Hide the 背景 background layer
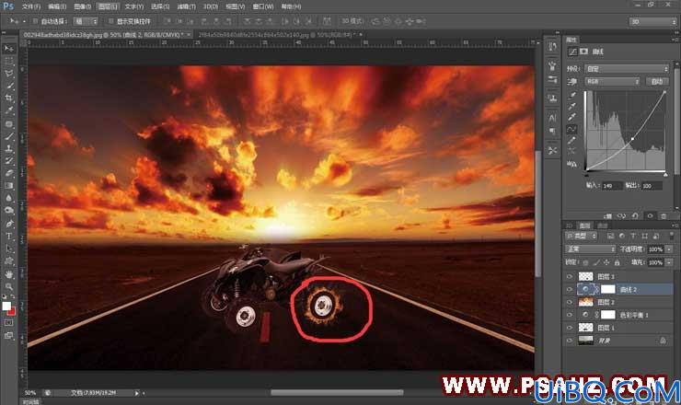681x405 pixels. point(570,341)
